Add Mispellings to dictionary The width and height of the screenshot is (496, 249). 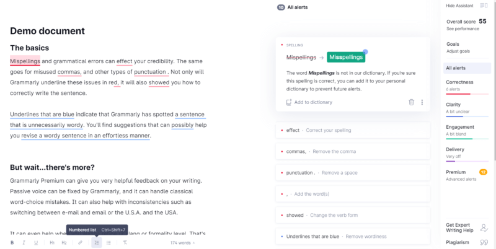coord(309,102)
